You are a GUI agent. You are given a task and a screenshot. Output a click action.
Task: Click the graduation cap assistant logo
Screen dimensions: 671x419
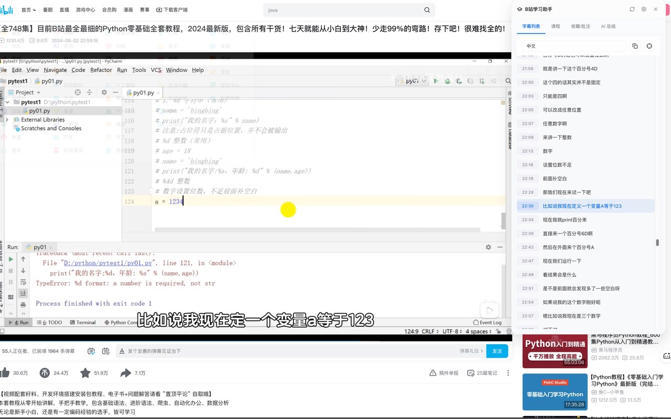pyautogui.click(x=520, y=9)
